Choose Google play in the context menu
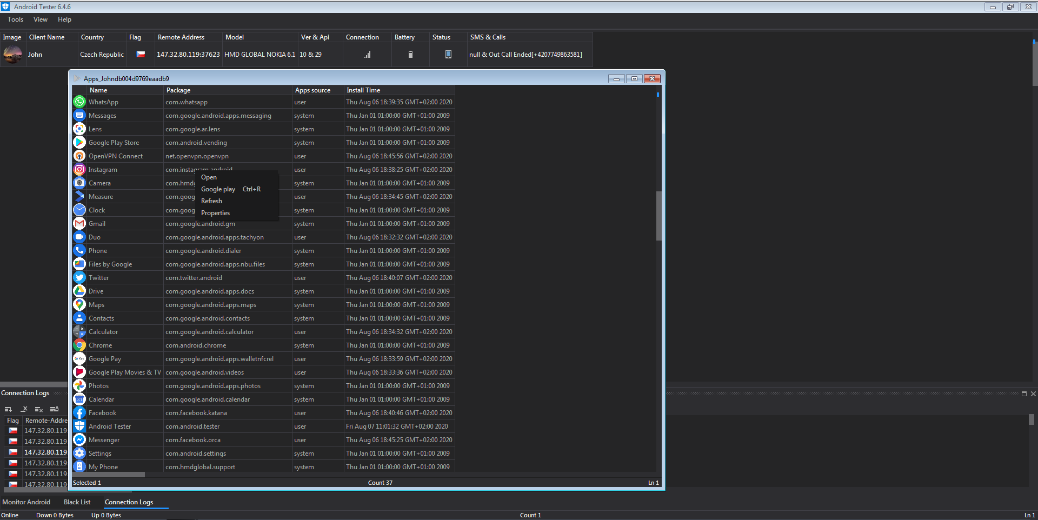1038x520 pixels. [x=237, y=189]
